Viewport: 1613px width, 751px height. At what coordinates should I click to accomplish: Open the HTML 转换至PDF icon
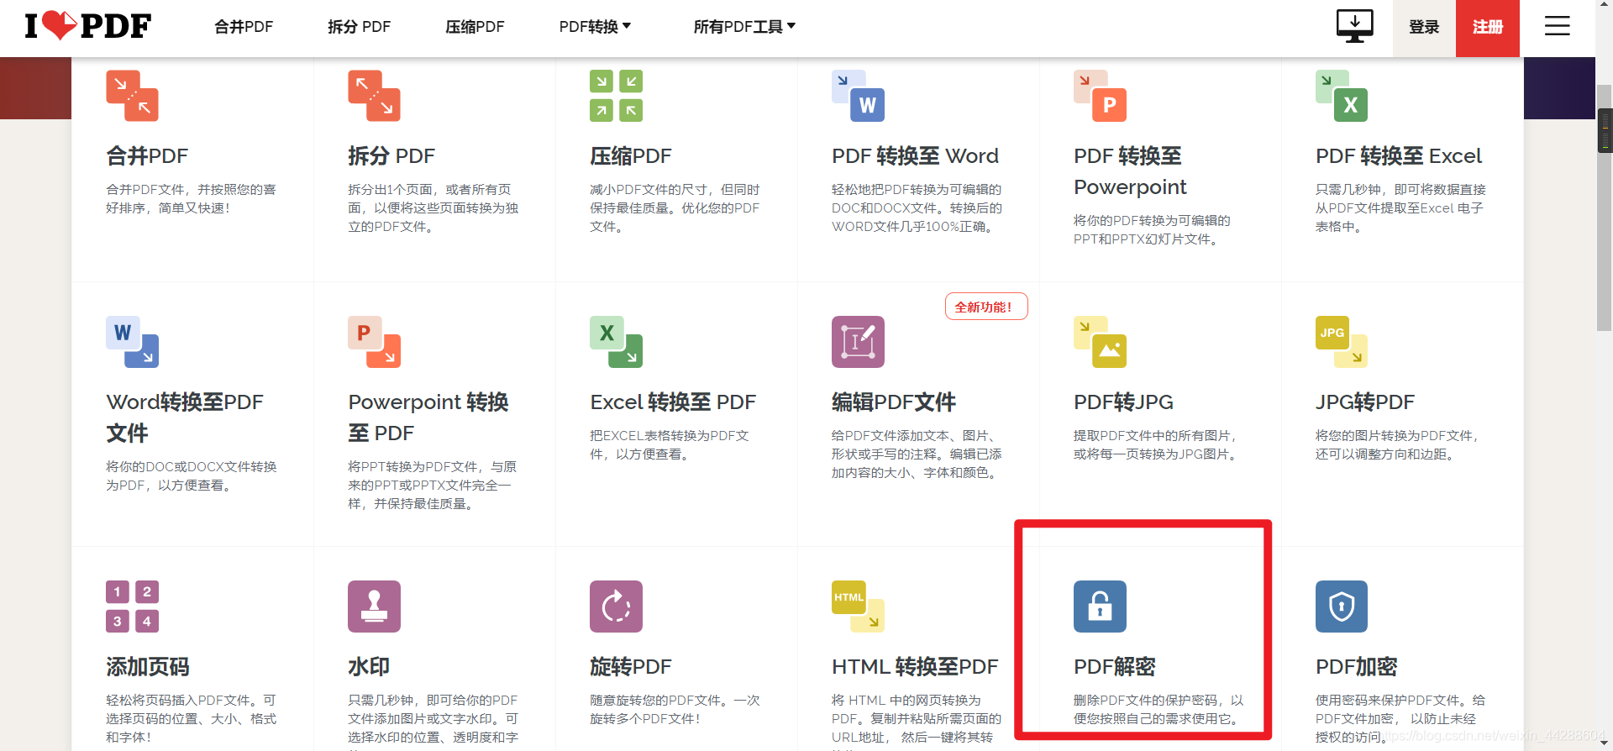[x=858, y=607]
